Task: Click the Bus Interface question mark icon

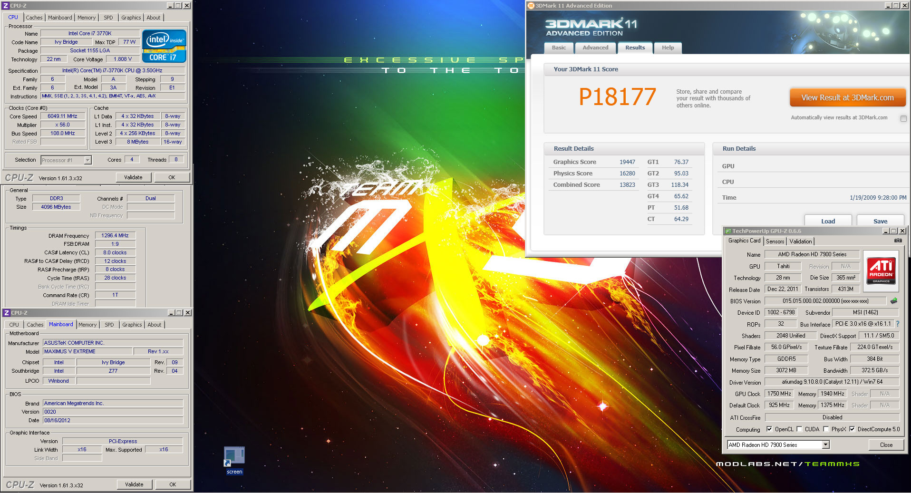Action: pos(898,324)
